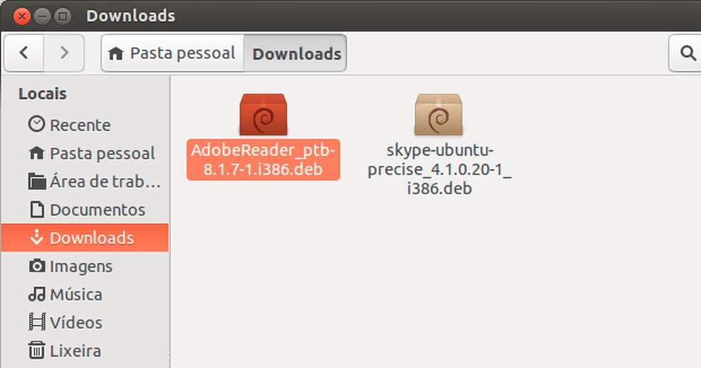Close the Downloads window
The height and width of the screenshot is (368, 701).
21,15
